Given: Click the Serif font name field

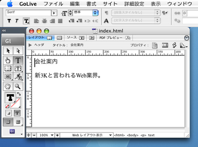Looking at the screenshot, I should point(29,13).
